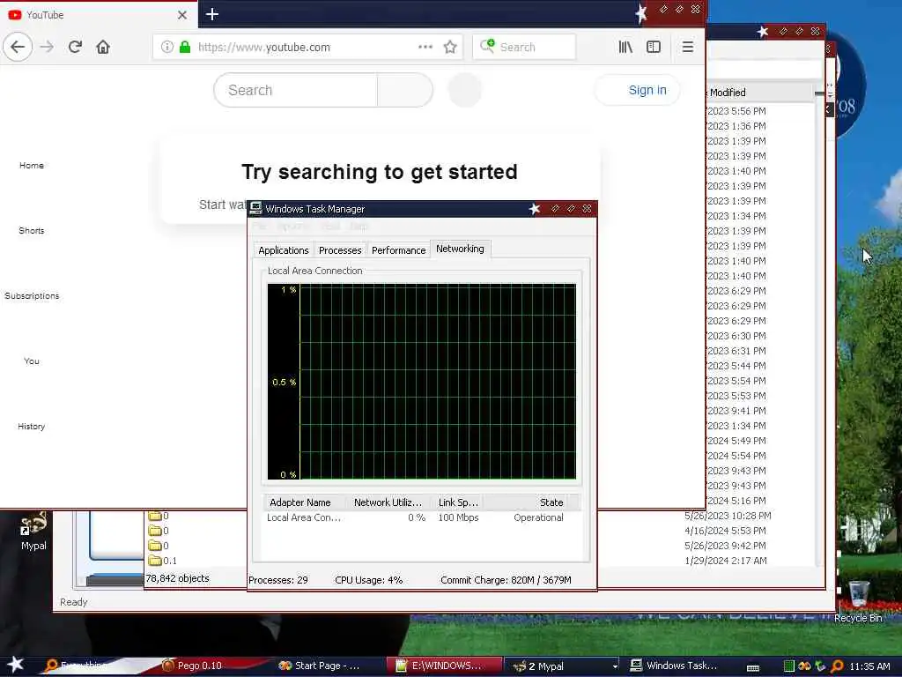This screenshot has height=677, width=902.
Task: Open the browser hamburger menu
Action: (687, 47)
